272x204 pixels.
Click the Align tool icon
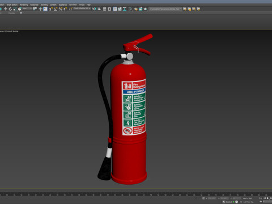point(99,9)
